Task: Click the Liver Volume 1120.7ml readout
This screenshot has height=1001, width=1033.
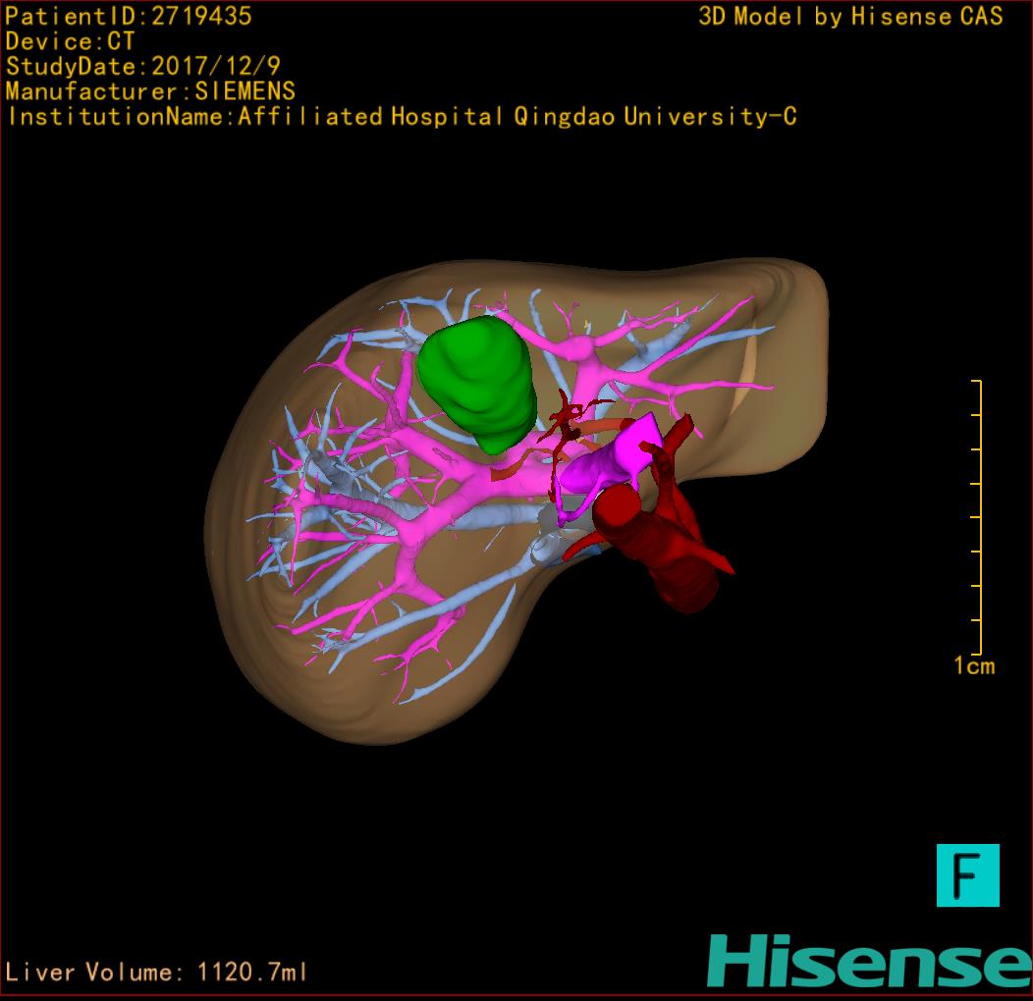Action: click(x=156, y=973)
